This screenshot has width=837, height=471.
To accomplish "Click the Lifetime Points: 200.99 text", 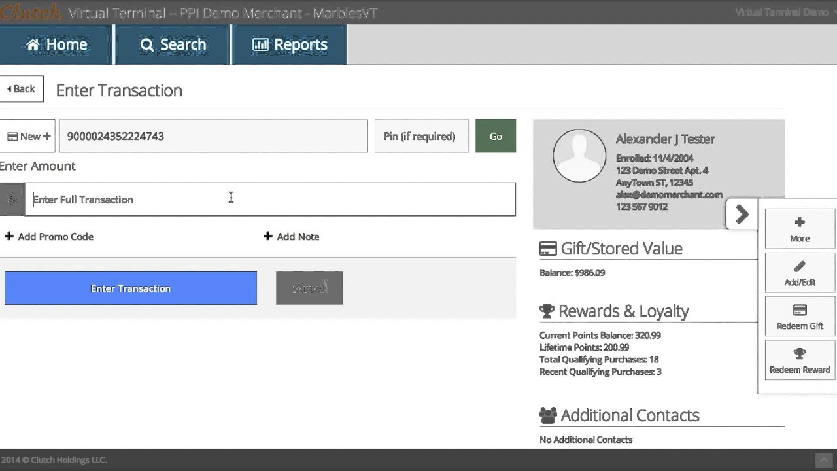I will click(x=584, y=347).
